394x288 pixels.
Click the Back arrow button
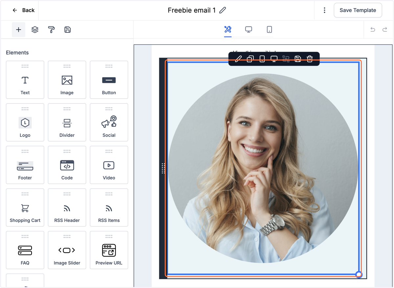coord(23,10)
